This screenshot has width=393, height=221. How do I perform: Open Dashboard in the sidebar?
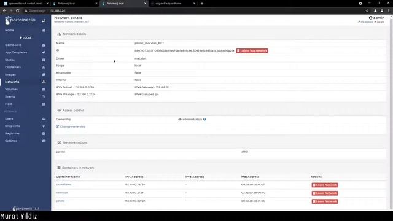pyautogui.click(x=13, y=45)
